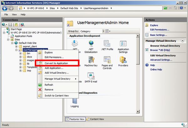Select the images folder in tree
The width and height of the screenshot is (188, 128).
pyautogui.click(x=31, y=60)
